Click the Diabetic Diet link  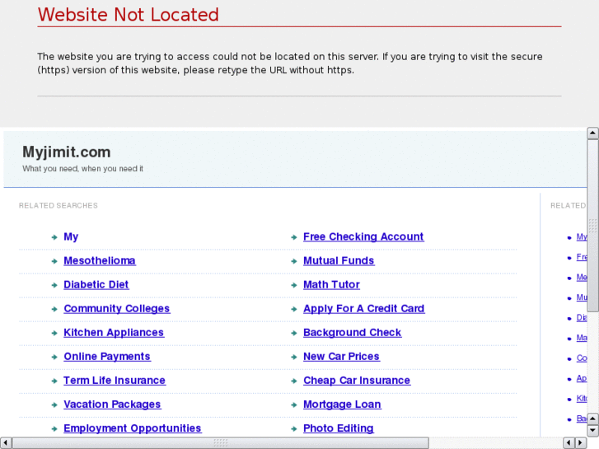coord(96,285)
